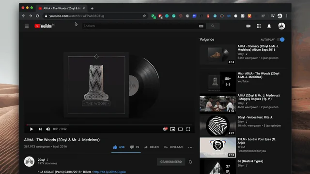Open TFLM - Lost in Your Eyes thumbnail
The height and width of the screenshot is (174, 310).
(217, 147)
